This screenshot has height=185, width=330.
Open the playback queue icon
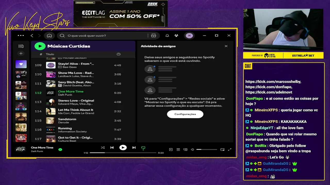pyautogui.click(x=178, y=150)
